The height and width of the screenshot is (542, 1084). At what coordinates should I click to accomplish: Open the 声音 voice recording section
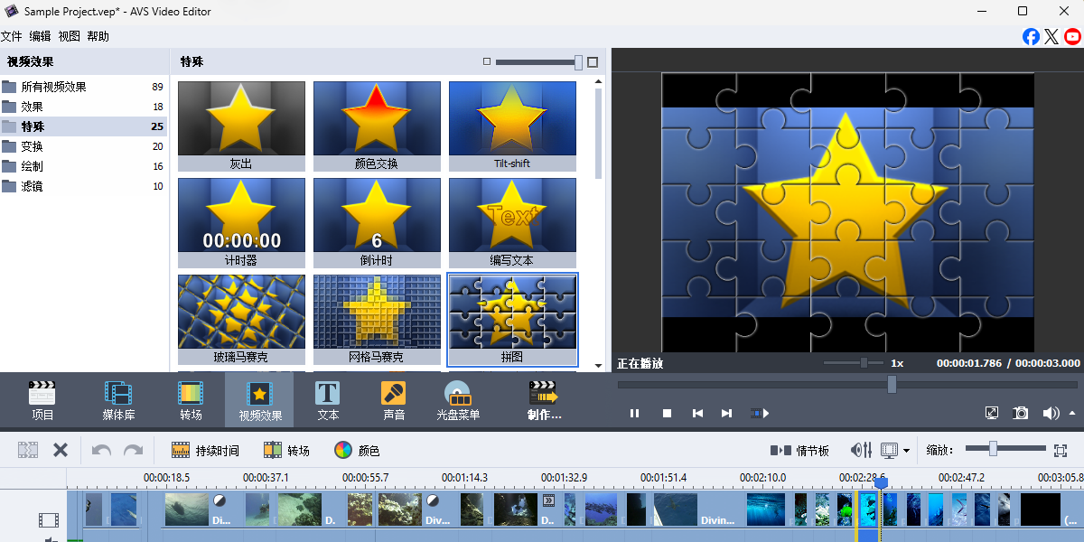[394, 401]
